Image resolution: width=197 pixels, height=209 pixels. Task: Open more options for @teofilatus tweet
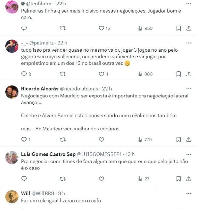pyautogui.click(x=189, y=4)
